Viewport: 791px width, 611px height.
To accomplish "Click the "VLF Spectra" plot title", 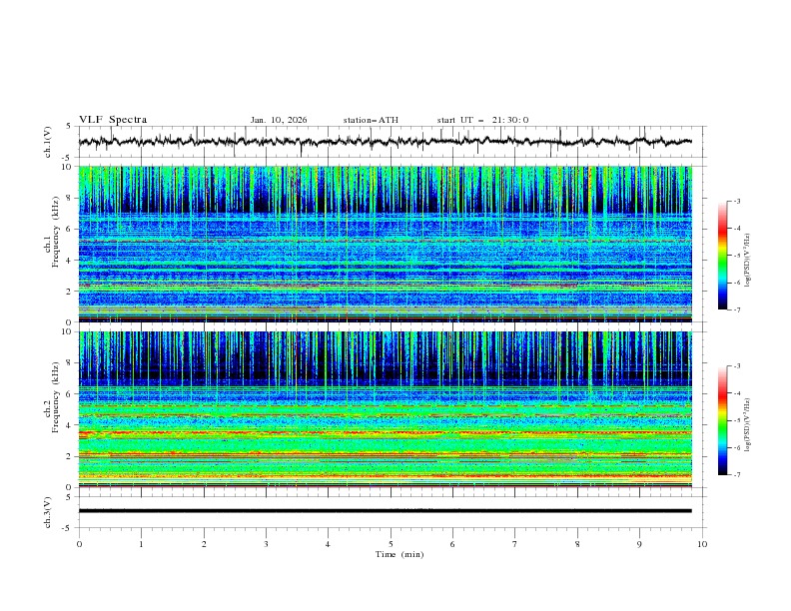I will tap(113, 120).
